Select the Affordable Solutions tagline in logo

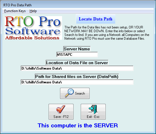tap(32, 38)
